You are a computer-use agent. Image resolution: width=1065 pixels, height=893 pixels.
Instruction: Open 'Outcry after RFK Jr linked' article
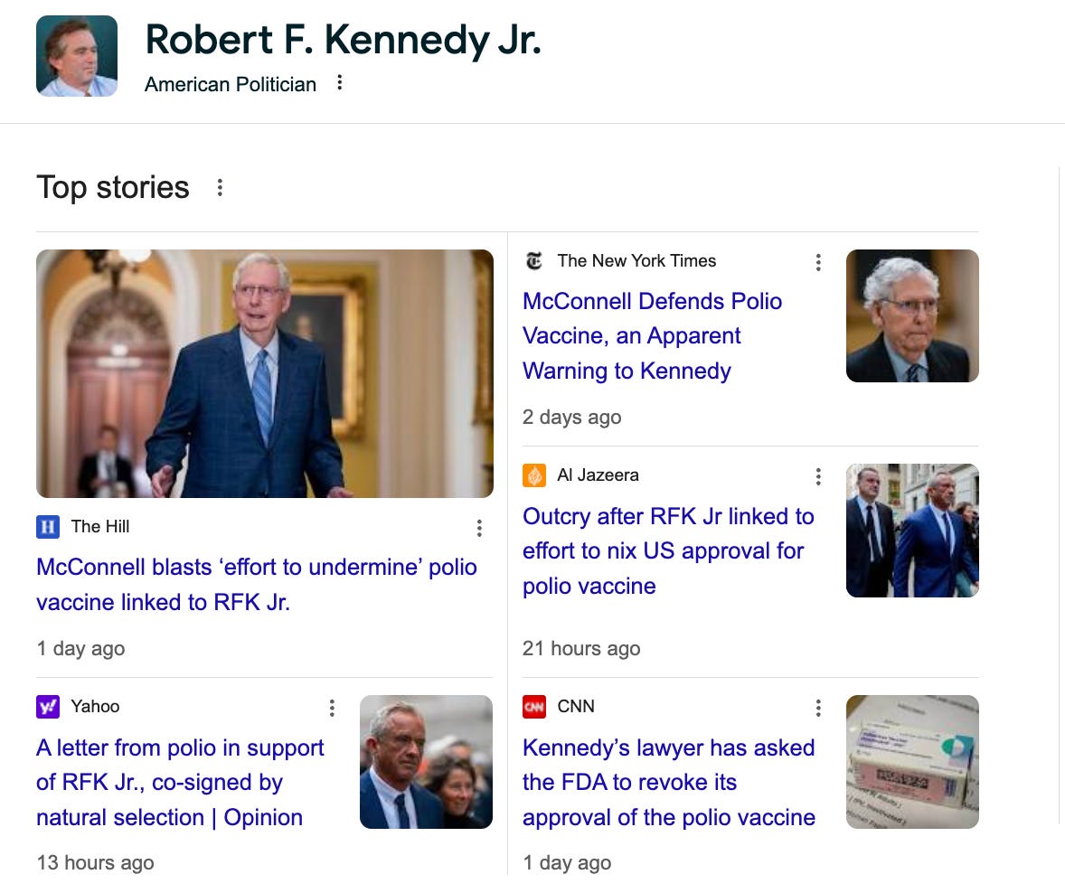click(x=668, y=550)
